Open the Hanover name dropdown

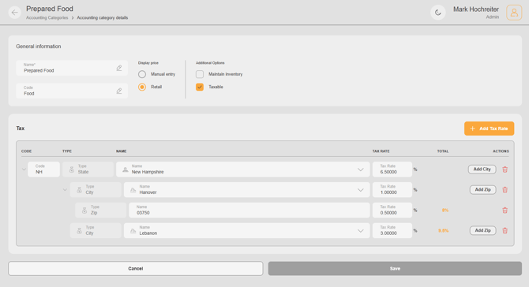(x=360, y=190)
